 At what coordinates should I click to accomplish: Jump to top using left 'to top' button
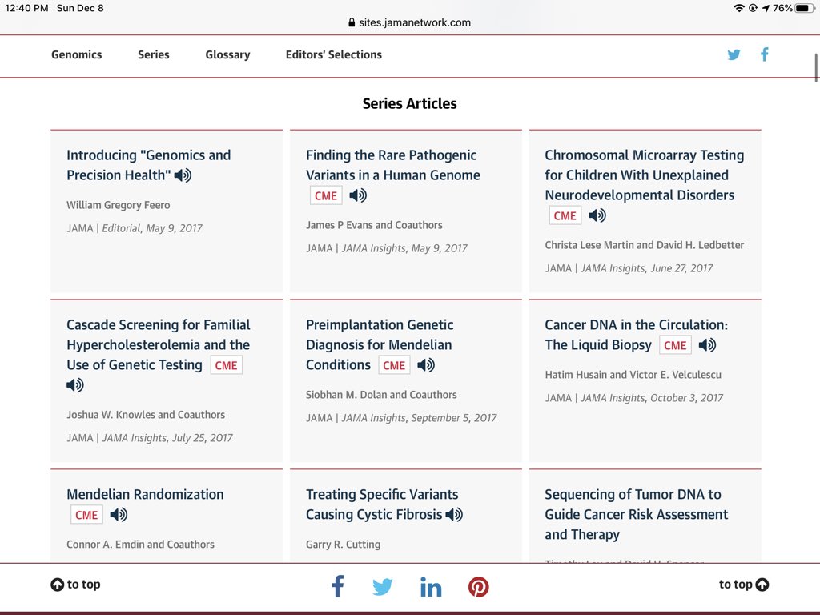coord(75,584)
